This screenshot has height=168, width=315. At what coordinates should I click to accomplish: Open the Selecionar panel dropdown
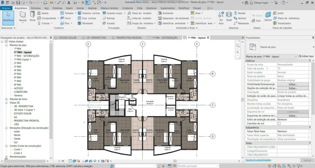(8, 28)
